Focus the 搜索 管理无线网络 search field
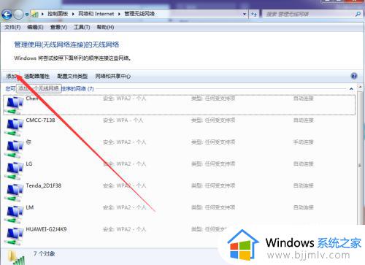 point(309,14)
